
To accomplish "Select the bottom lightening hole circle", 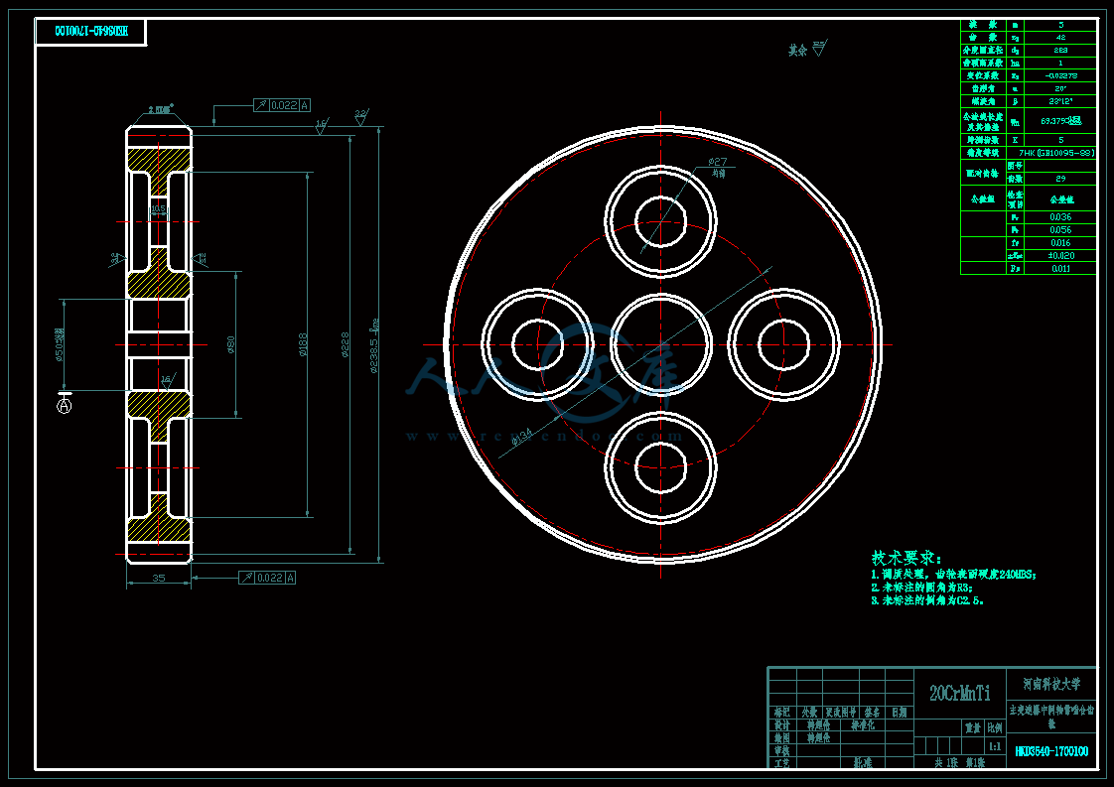I will point(660,468).
